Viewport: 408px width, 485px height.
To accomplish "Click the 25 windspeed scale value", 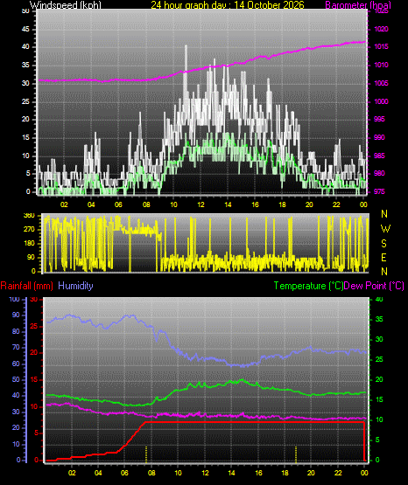I will point(25,101).
